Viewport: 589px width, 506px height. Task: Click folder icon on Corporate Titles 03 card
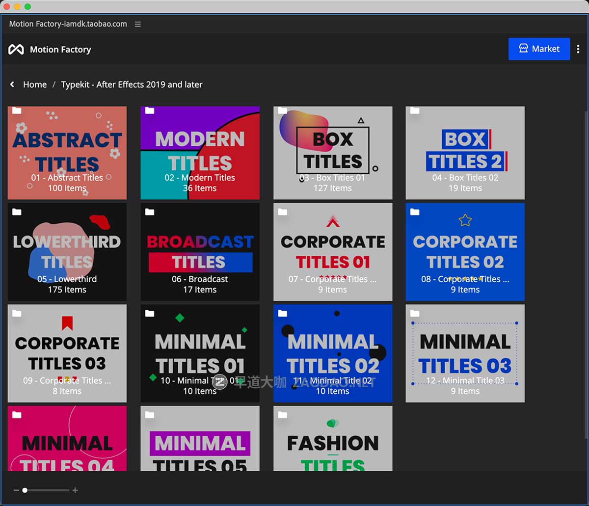[x=17, y=314]
